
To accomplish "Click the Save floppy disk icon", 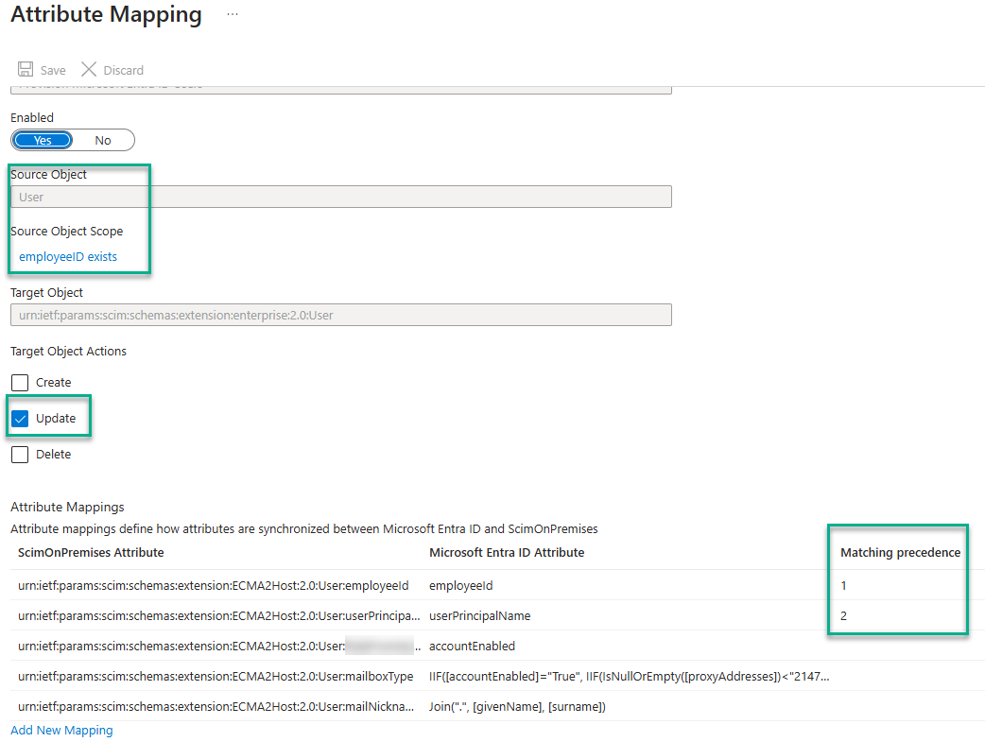I will pos(26,70).
